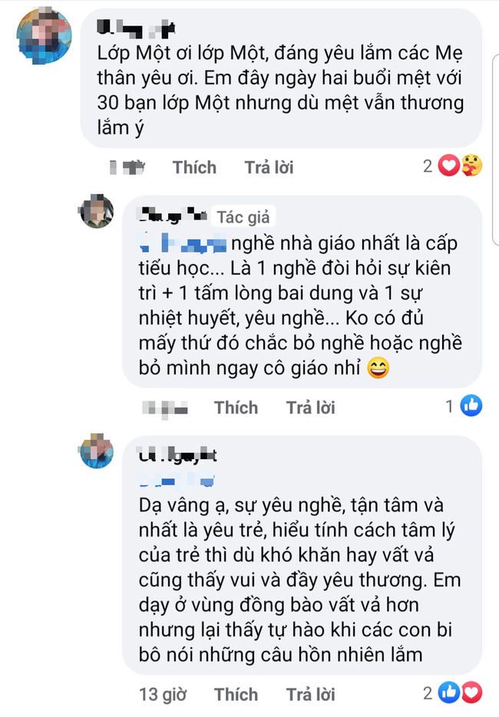Click the blue thumbs-up on last comment

tap(449, 692)
